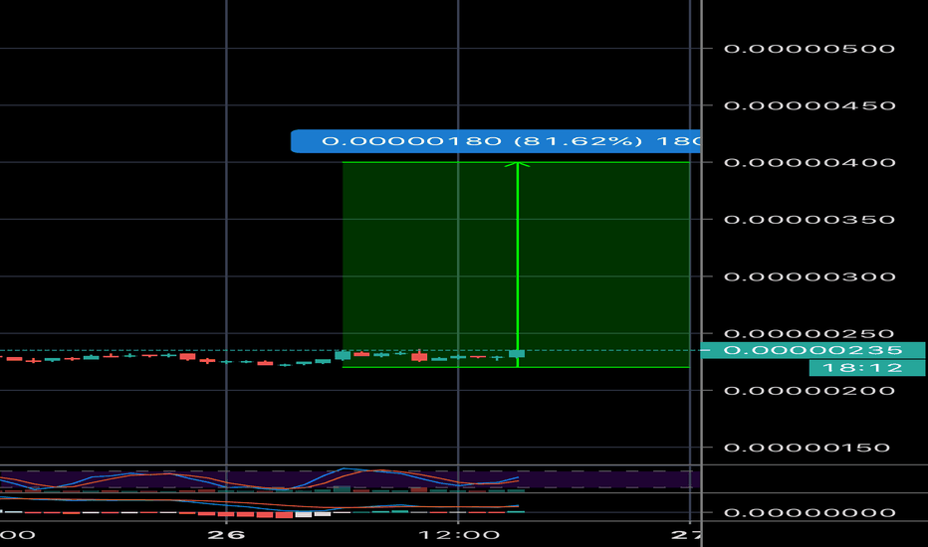Screen dimensions: 928x547
Task: Click the 0.00000000 indicator axis label
Action: [x=810, y=513]
